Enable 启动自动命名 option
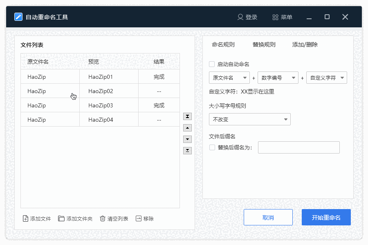Image resolution: width=368 pixels, height=245 pixels. tap(212, 64)
